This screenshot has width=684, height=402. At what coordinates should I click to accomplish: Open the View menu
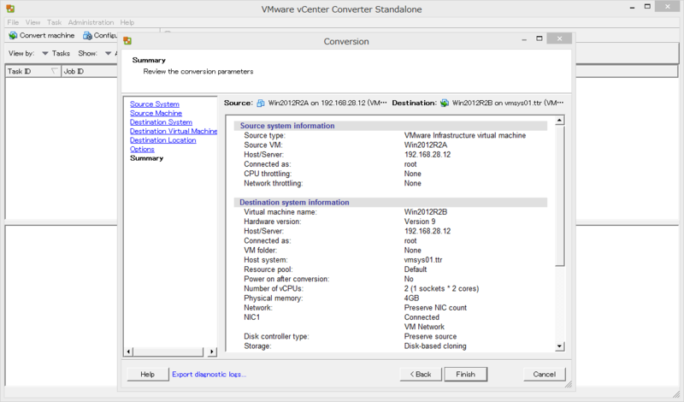(32, 22)
